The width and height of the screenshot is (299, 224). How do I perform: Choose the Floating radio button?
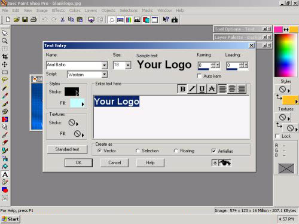pyautogui.click(x=176, y=151)
